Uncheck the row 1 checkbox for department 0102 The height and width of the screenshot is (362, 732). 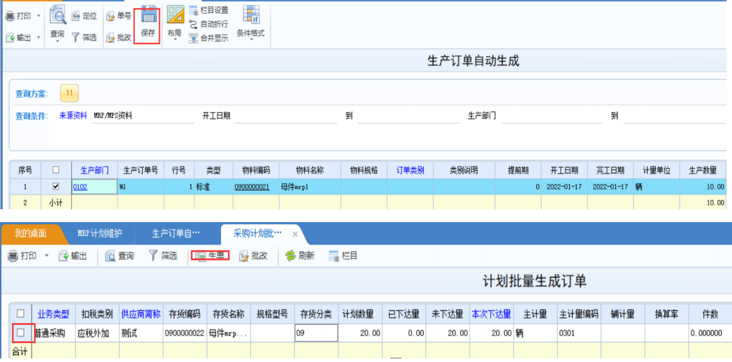click(x=57, y=187)
